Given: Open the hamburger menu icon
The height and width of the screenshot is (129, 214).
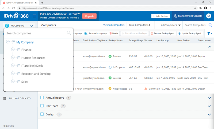Looking at the screenshot, I should [x=35, y=16].
